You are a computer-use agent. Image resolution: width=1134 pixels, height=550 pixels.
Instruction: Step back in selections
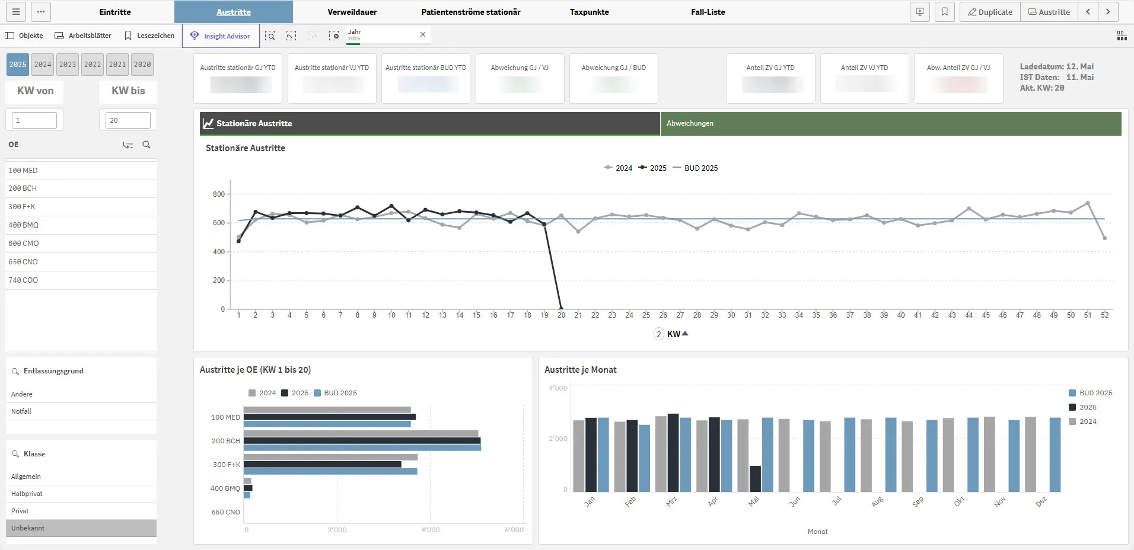click(x=291, y=36)
